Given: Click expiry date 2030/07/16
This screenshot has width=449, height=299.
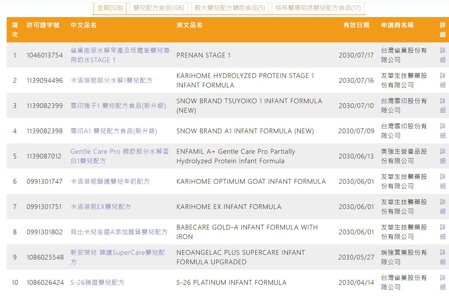Looking at the screenshot, I should click(x=356, y=81).
